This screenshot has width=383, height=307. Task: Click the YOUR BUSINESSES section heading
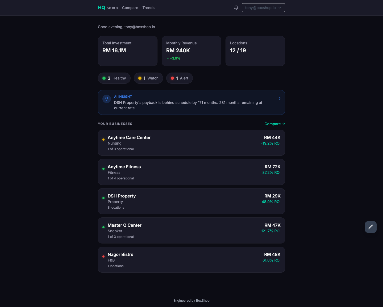pos(115,124)
